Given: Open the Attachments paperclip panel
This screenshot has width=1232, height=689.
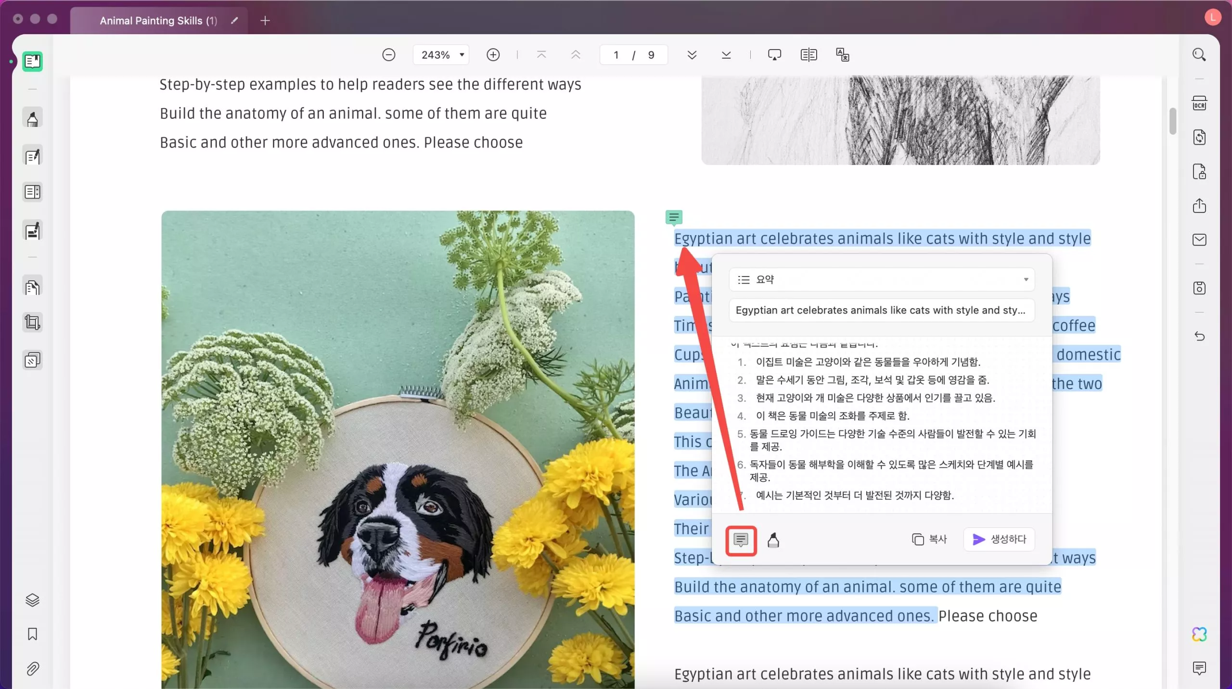Looking at the screenshot, I should (32, 668).
